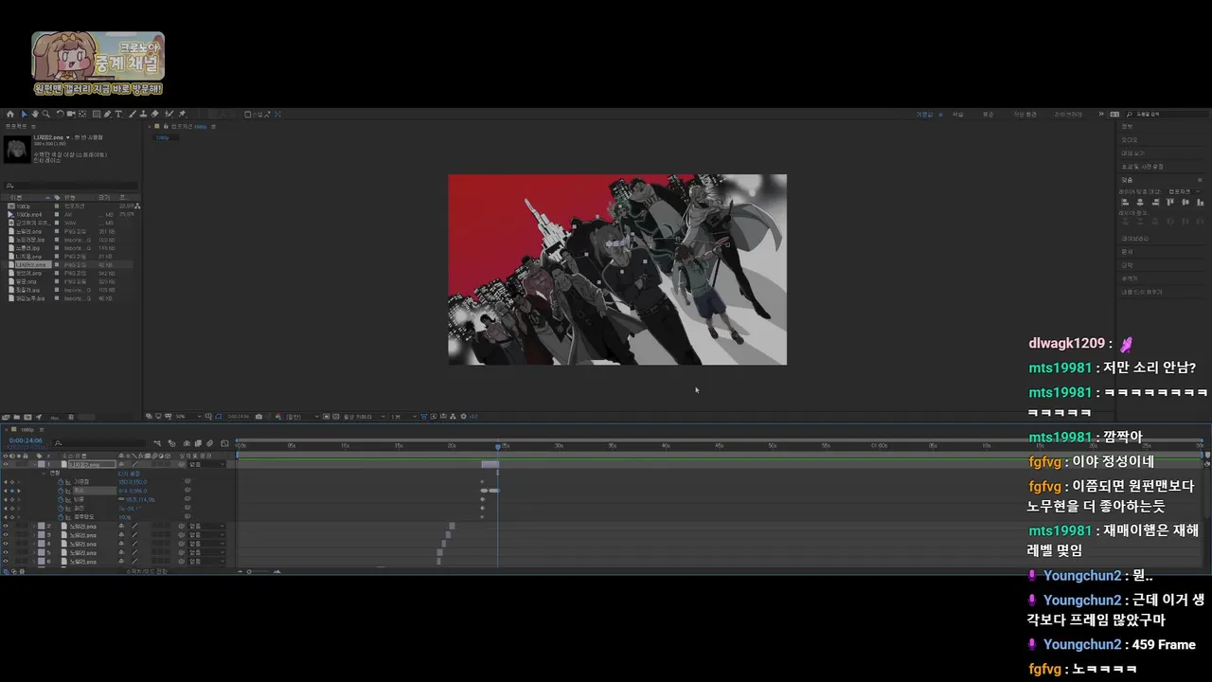The height and width of the screenshot is (682, 1212).
Task: Click the current time indicator playhead
Action: coord(498,446)
